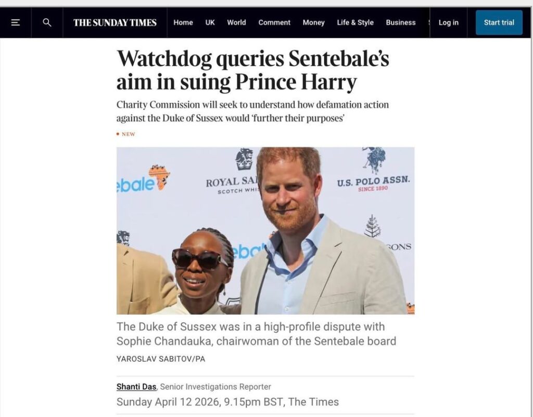Select the Comment section
Screen dimensions: 533x417
[x=274, y=22]
